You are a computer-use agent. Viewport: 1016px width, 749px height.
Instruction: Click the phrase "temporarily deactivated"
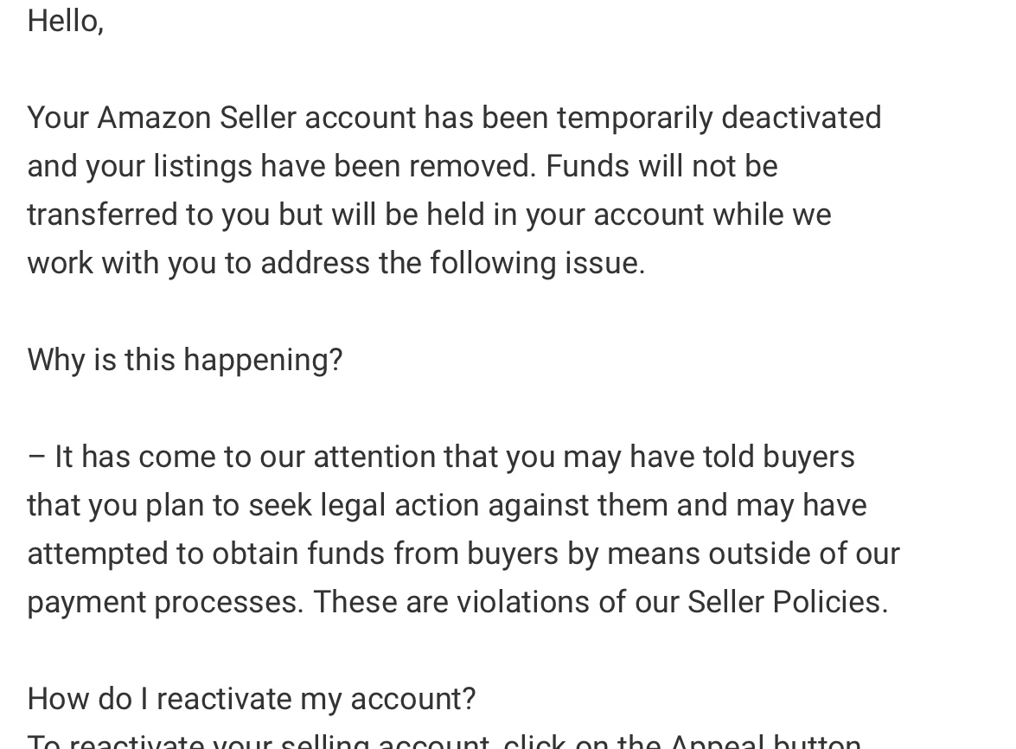(x=719, y=118)
